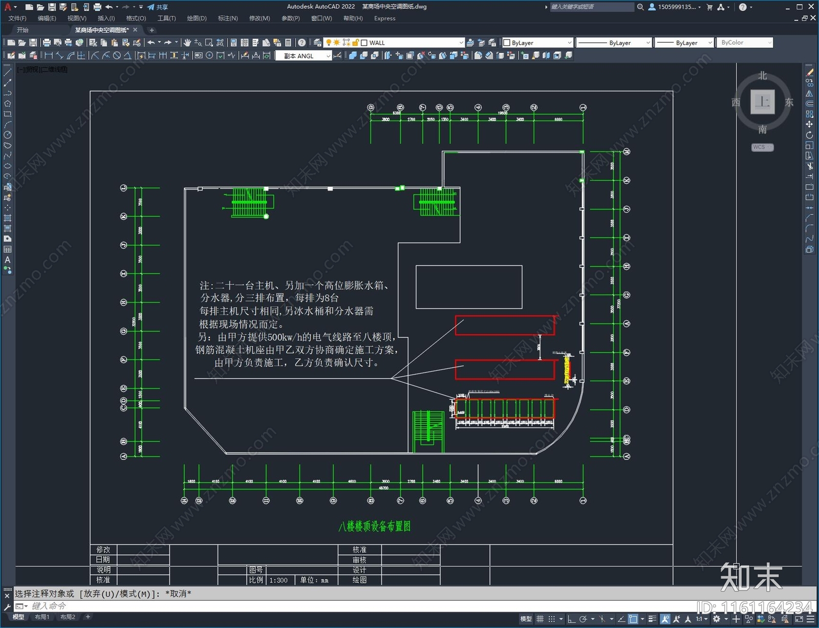Select the Pan tool in the toolbar
Image resolution: width=819 pixels, height=628 pixels.
(187, 42)
